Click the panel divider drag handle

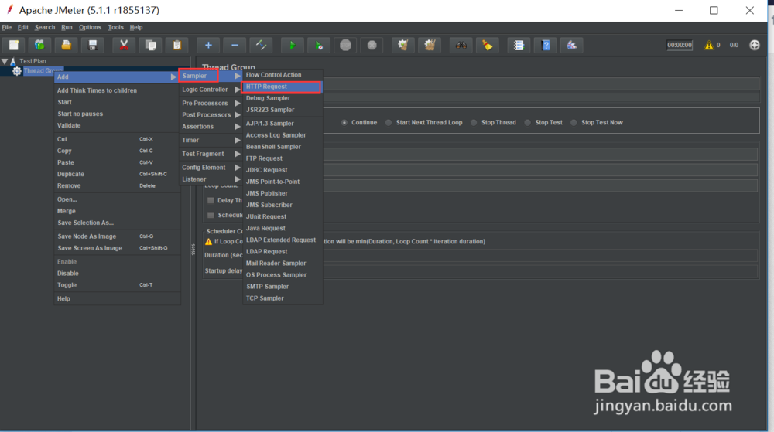coord(193,250)
